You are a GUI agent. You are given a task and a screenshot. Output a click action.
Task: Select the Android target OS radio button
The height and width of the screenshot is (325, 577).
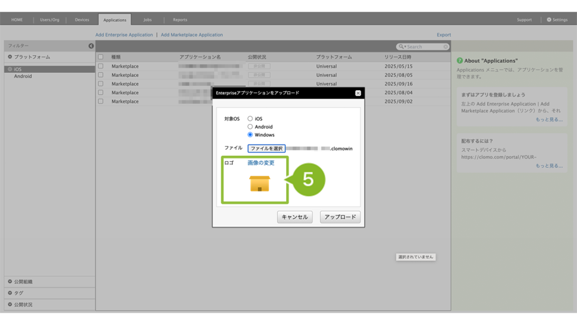[250, 127]
